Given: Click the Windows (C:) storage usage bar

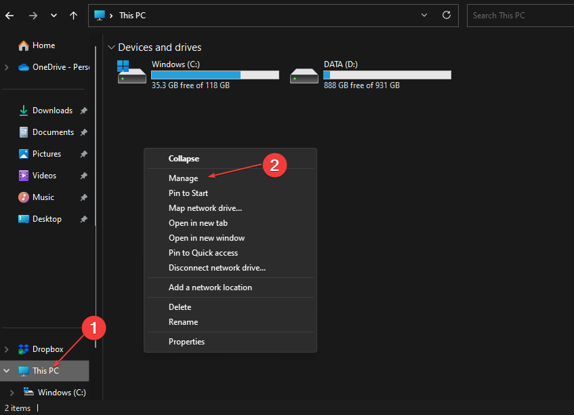Looking at the screenshot, I should (x=215, y=75).
